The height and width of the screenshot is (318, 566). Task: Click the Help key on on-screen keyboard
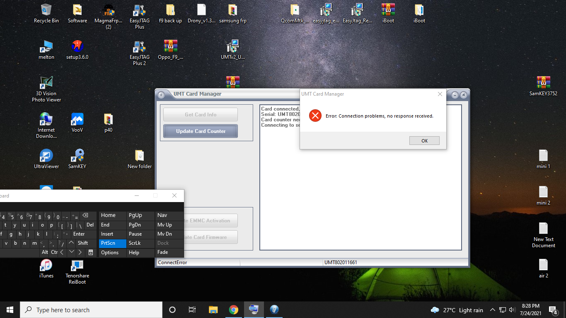pyautogui.click(x=140, y=253)
